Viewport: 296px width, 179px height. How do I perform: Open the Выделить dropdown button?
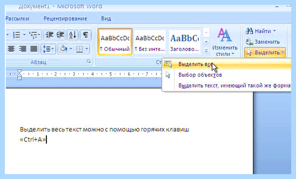coord(265,52)
